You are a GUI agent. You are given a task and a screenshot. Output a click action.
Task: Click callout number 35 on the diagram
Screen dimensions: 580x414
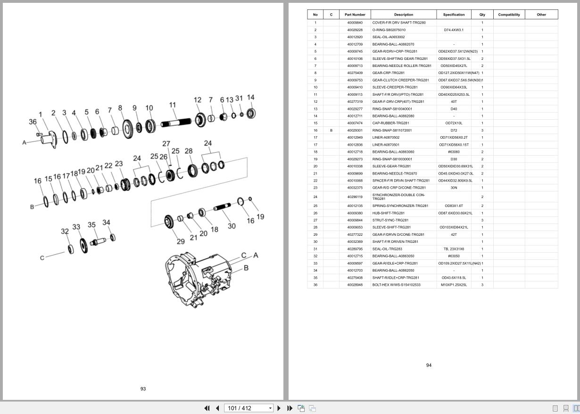tap(91, 225)
